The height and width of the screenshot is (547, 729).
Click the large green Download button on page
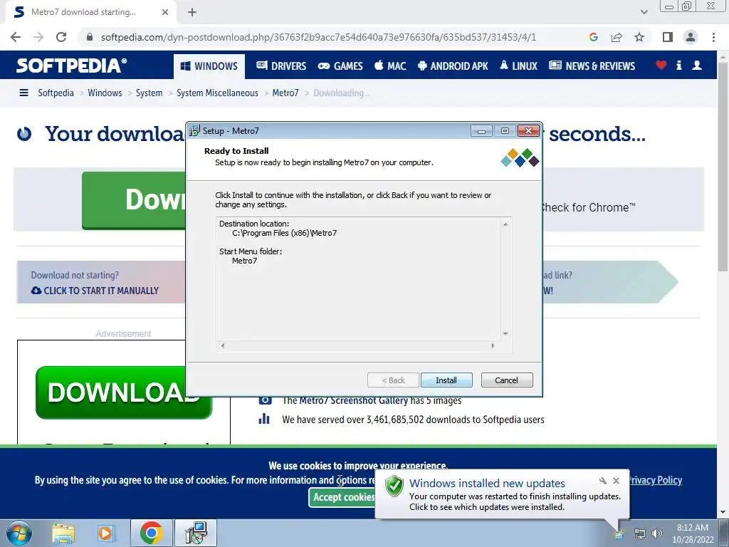pos(134,200)
